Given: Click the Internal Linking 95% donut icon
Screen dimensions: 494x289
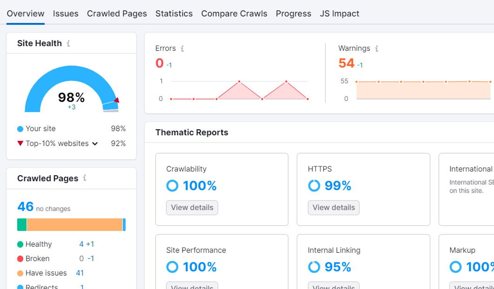Looking at the screenshot, I should tap(314, 267).
